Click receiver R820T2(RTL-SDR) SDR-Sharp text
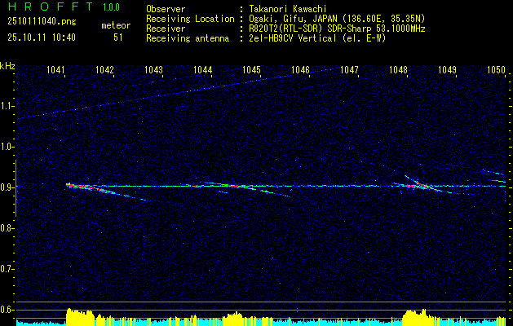513x326 pixels. click(x=337, y=29)
